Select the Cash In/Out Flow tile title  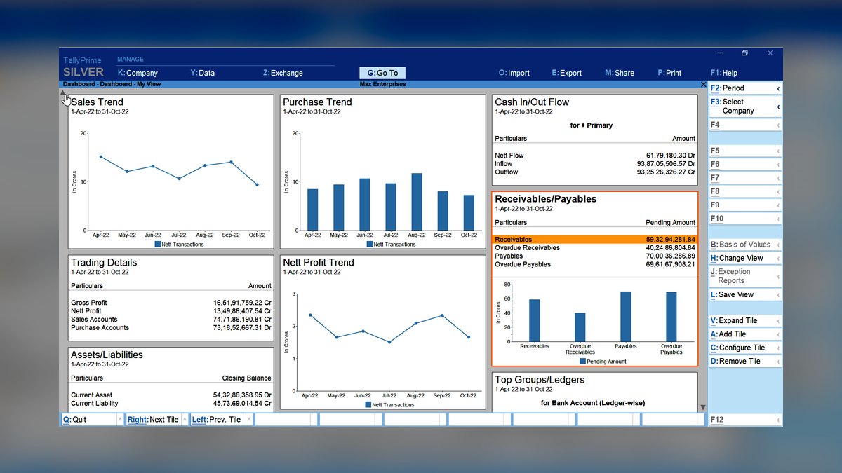pyautogui.click(x=532, y=102)
